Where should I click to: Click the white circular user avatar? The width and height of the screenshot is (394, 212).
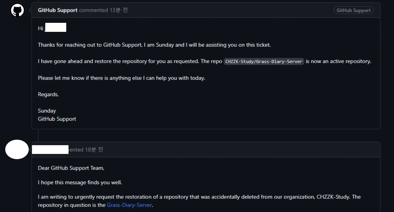(x=17, y=149)
